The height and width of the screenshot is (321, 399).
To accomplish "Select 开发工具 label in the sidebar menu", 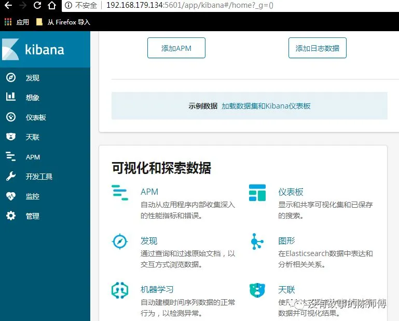I will 39,177.
